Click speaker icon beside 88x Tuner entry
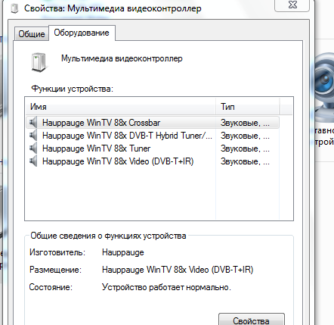Image resolution: width=334 pixels, height=325 pixels. click(33, 148)
